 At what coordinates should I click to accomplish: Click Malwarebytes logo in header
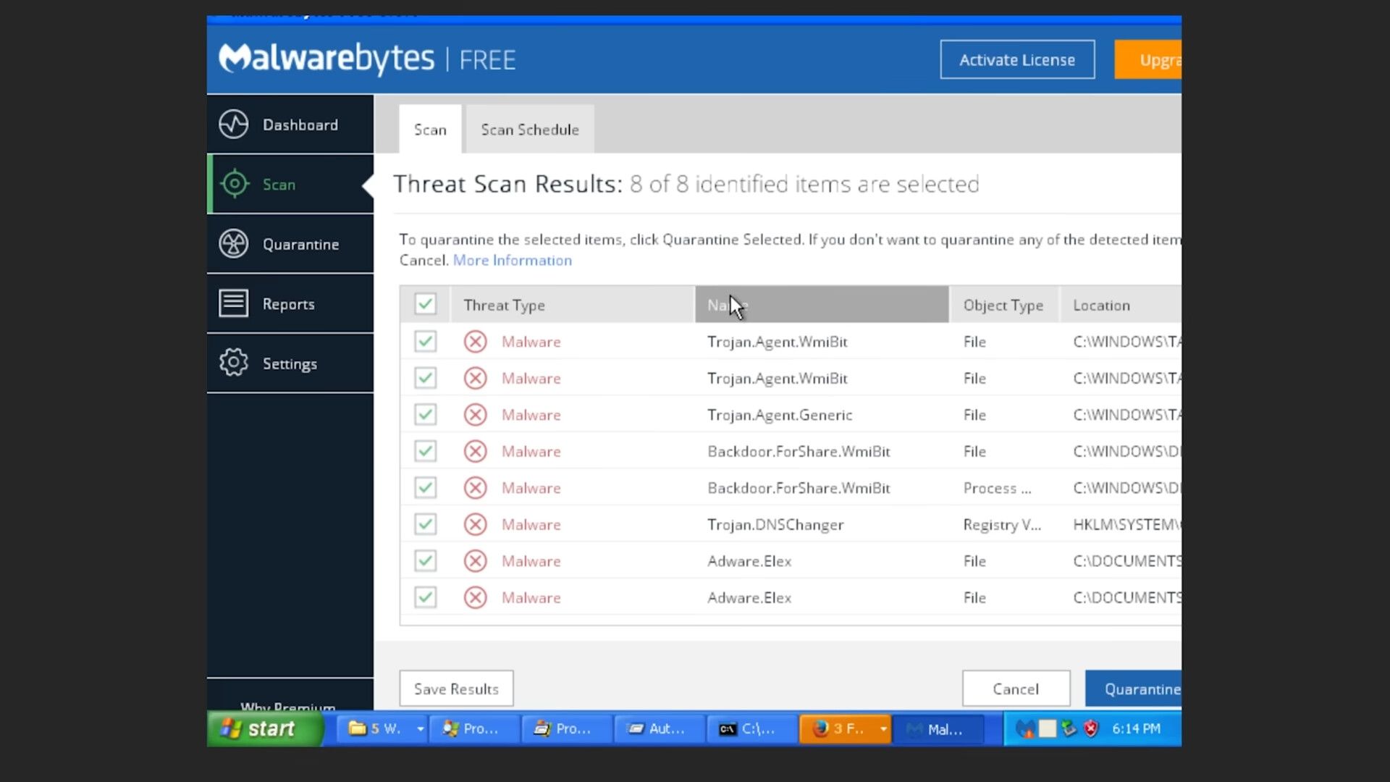tap(327, 59)
